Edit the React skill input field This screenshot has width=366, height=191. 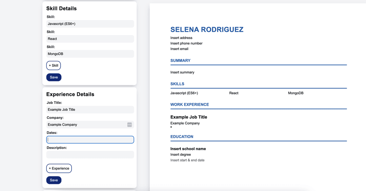(90, 39)
